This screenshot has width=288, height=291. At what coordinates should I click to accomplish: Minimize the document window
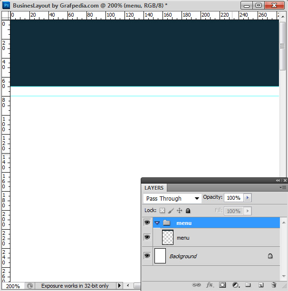point(247,5)
